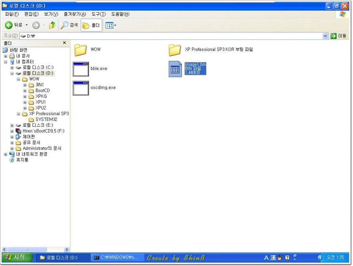Open the File (파일) menu
Viewport: 353px width, 266px height.
click(12, 14)
